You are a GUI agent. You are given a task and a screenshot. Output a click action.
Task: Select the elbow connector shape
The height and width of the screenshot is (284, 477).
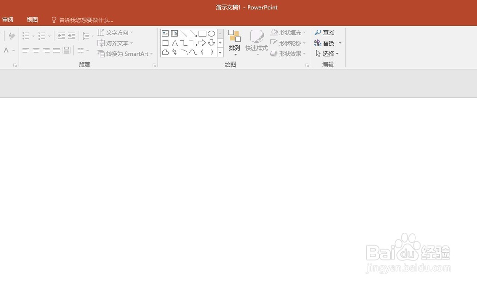click(x=184, y=43)
